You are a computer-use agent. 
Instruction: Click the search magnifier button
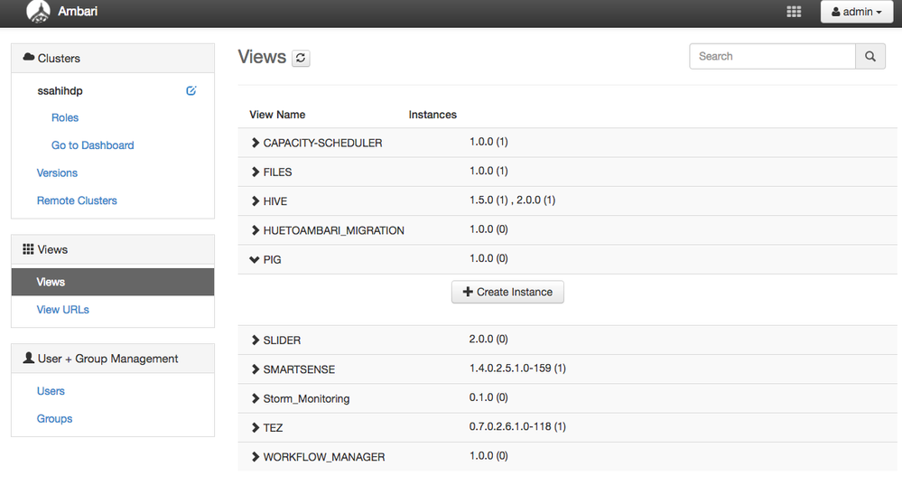870,56
